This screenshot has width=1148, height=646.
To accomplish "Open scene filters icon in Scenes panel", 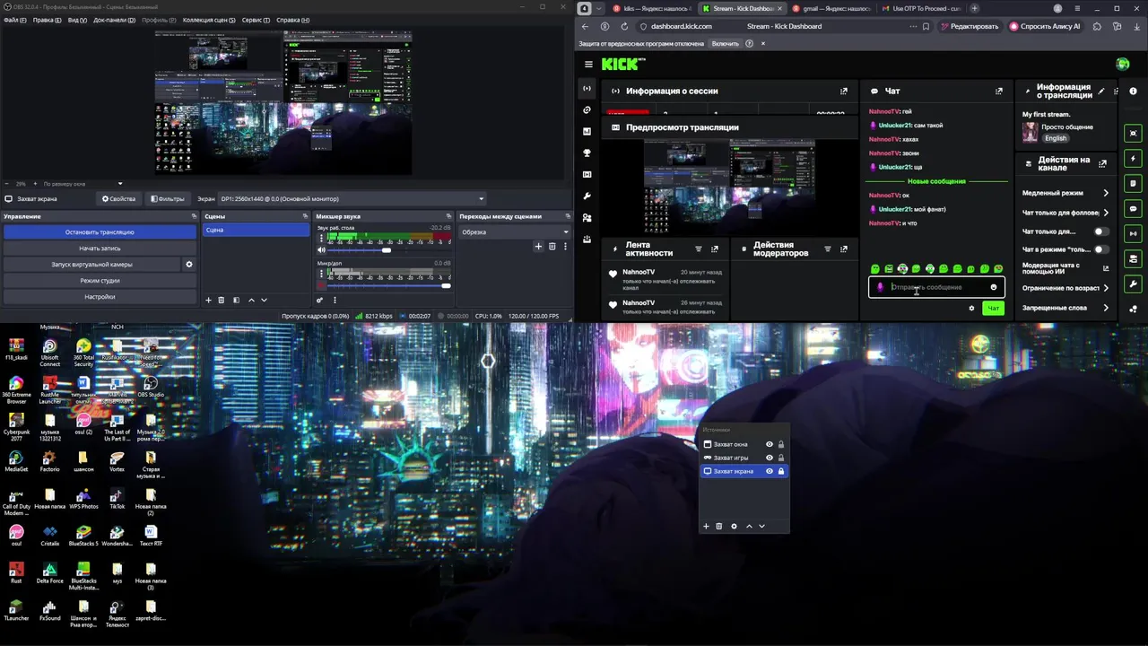I will coord(236,300).
